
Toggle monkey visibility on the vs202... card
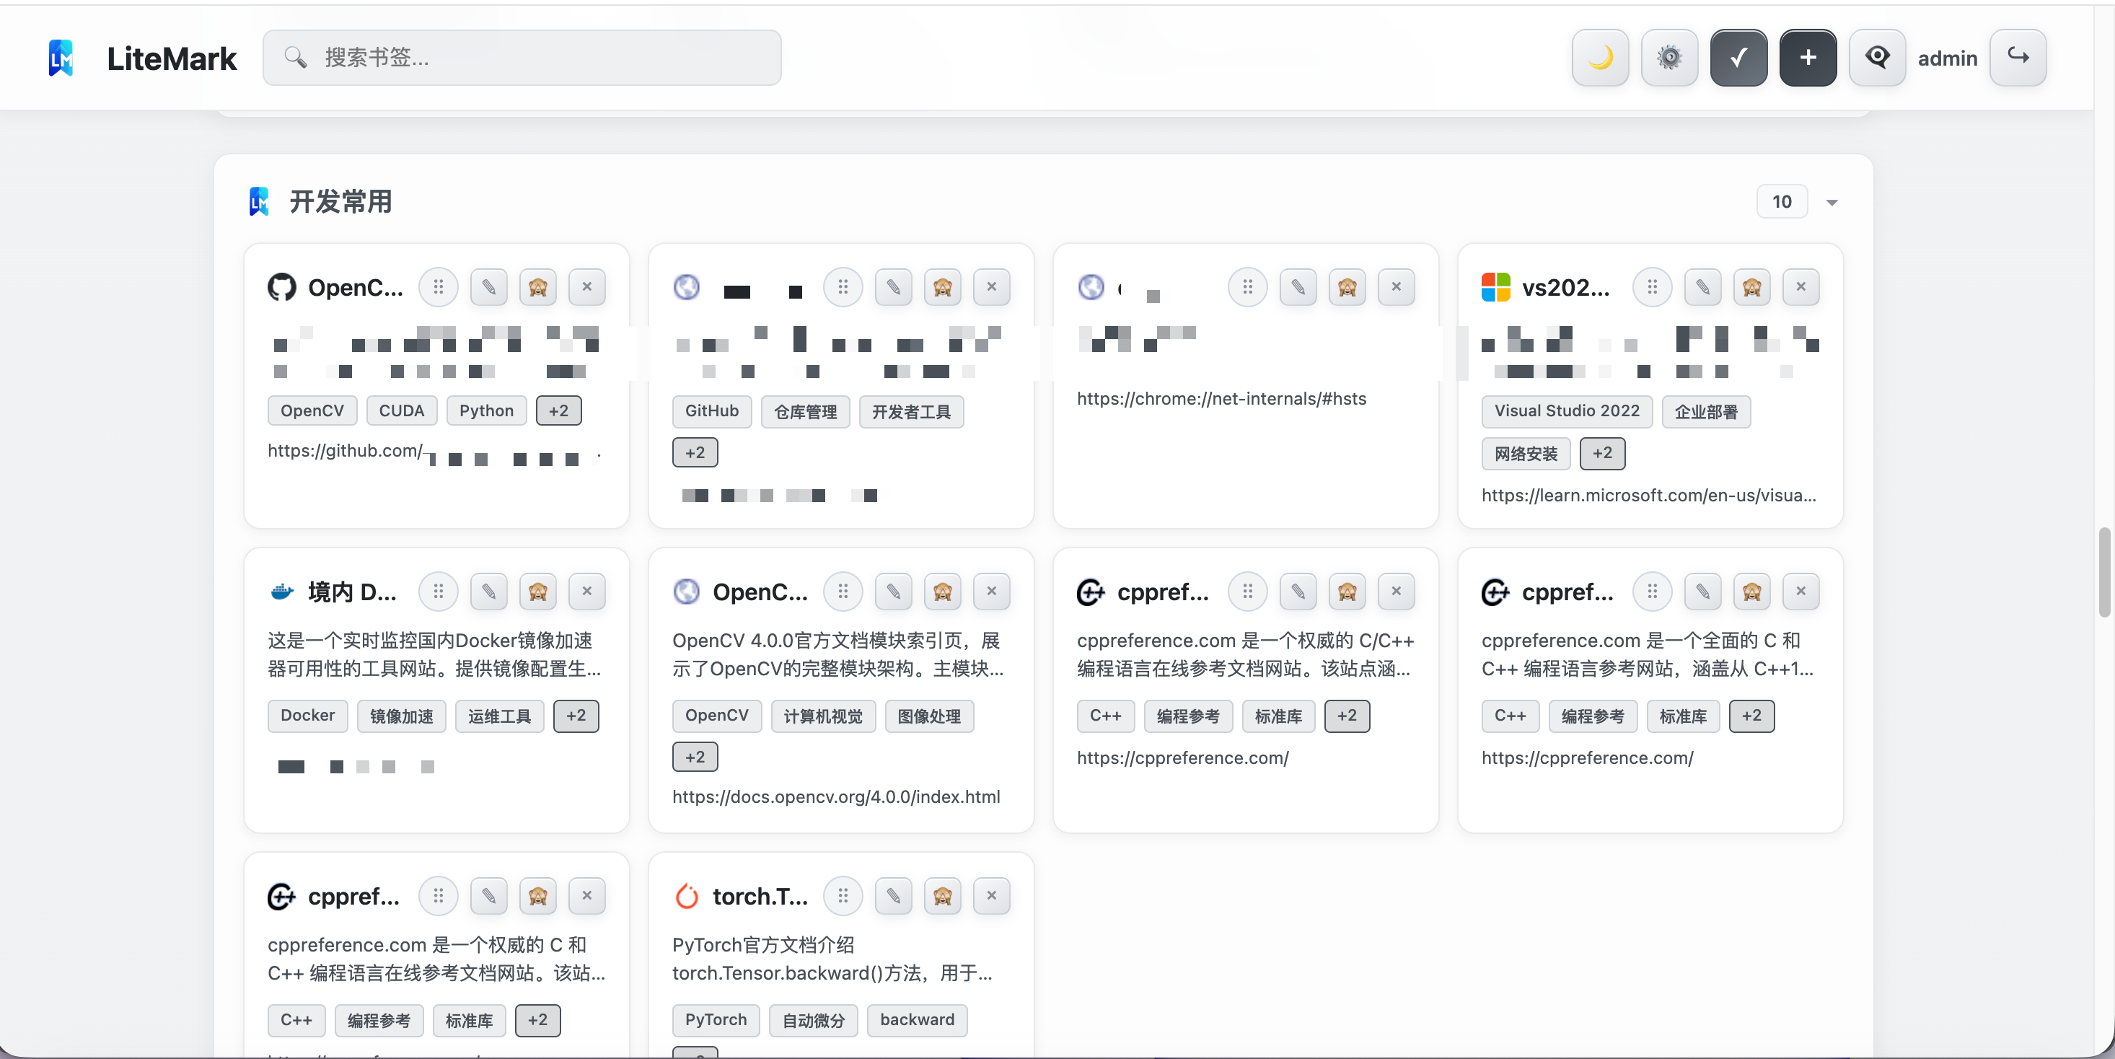(1752, 287)
